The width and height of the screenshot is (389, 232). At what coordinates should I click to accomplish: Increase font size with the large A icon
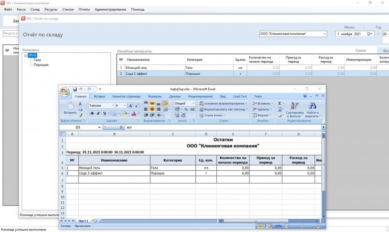131,106
